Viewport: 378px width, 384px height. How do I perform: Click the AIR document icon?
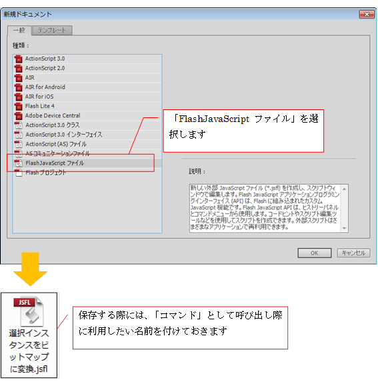point(19,78)
